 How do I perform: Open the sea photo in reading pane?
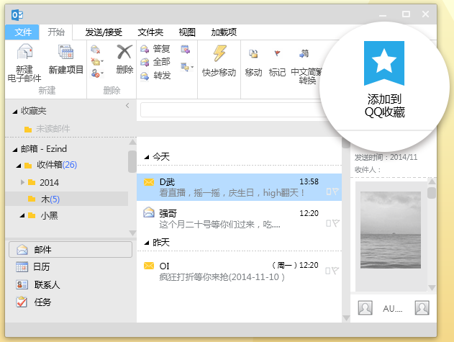(391, 230)
